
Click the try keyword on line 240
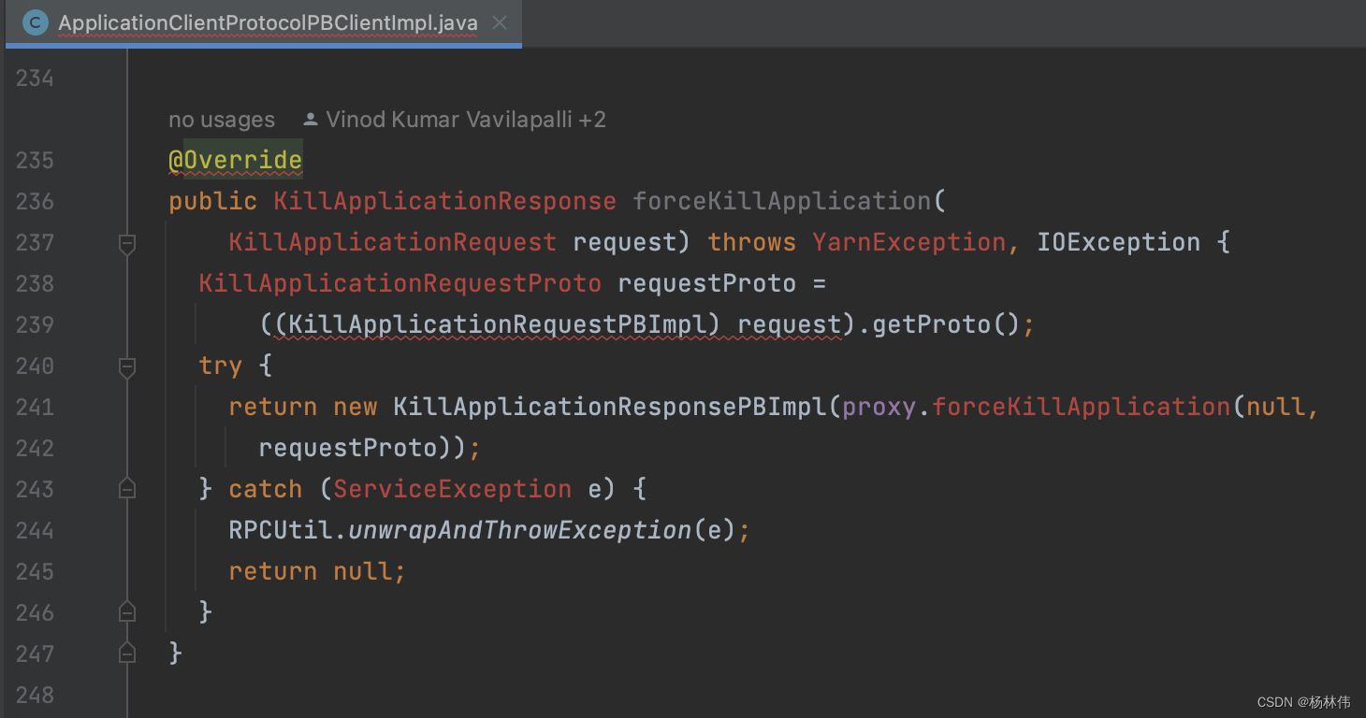[x=221, y=366]
